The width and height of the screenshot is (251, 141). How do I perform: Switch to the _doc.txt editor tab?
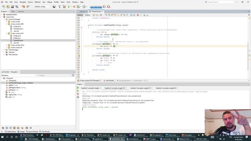click(82, 11)
